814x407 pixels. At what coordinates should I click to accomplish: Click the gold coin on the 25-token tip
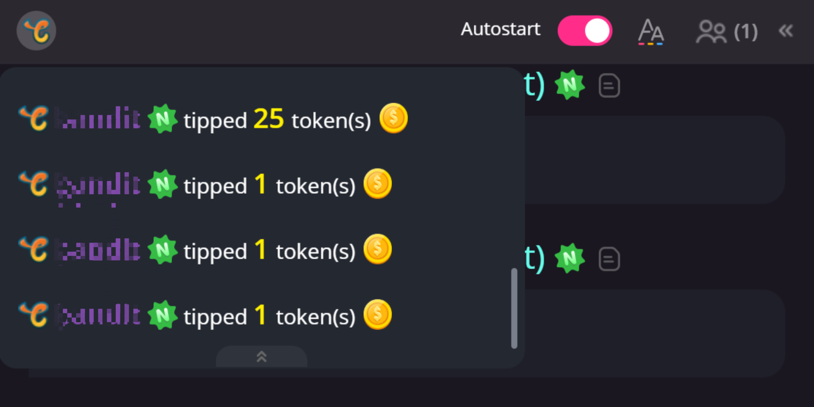[x=393, y=118]
